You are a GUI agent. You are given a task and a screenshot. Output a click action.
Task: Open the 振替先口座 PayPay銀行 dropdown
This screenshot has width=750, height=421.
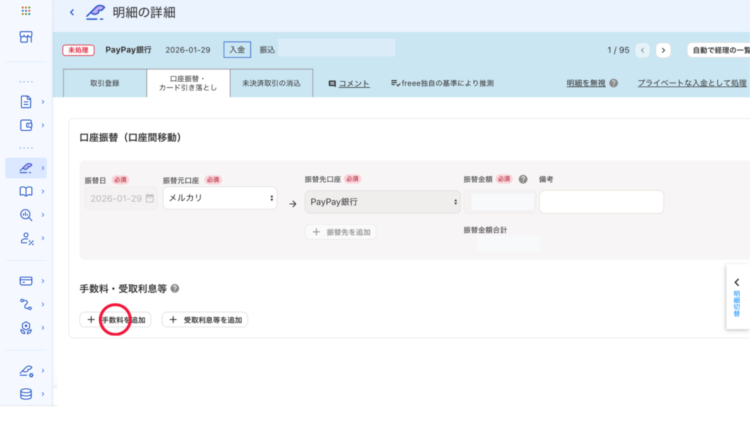[382, 201]
